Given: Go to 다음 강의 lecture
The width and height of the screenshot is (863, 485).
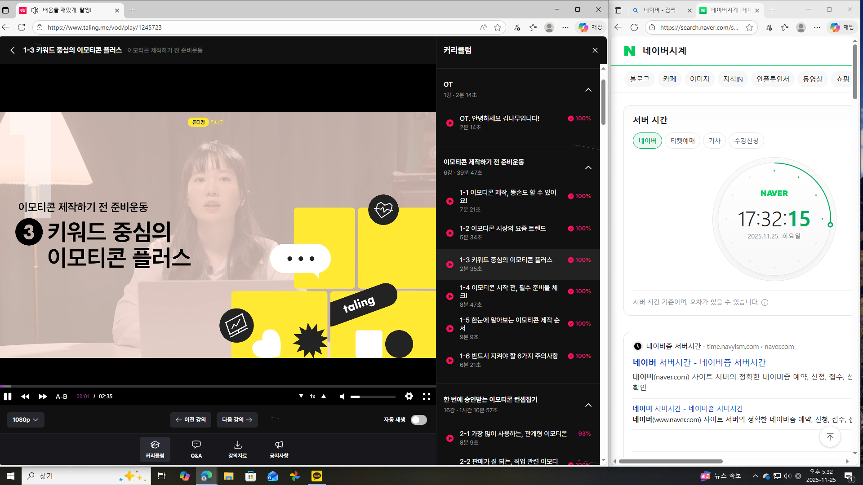Looking at the screenshot, I should coord(237,420).
